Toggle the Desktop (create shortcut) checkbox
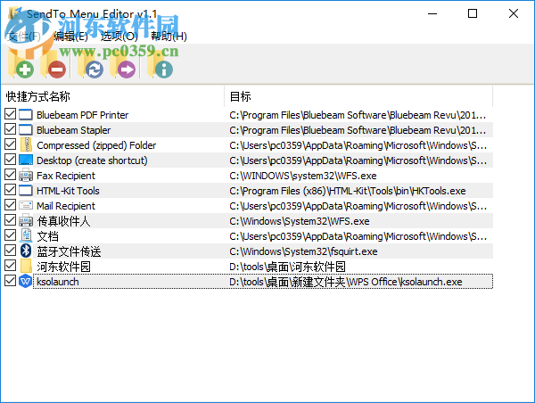The image size is (535, 403). coord(10,160)
